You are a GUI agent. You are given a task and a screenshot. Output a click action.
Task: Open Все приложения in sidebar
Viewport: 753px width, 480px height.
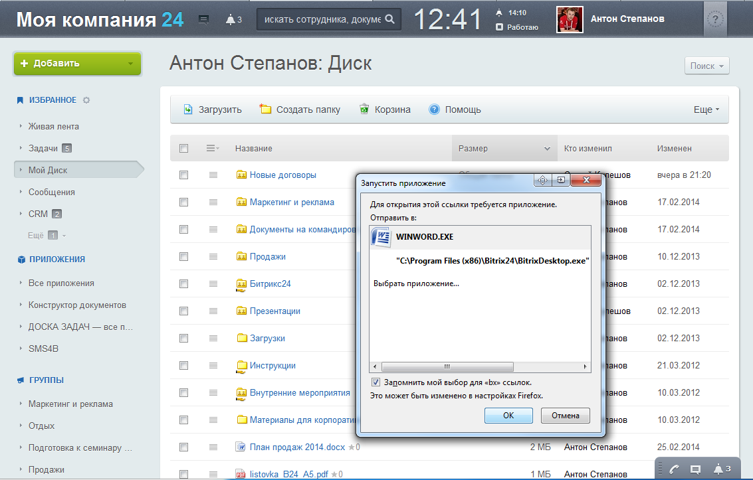coord(61,283)
